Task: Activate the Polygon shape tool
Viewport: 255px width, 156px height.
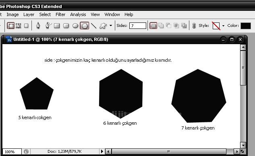Action: [x=85, y=26]
